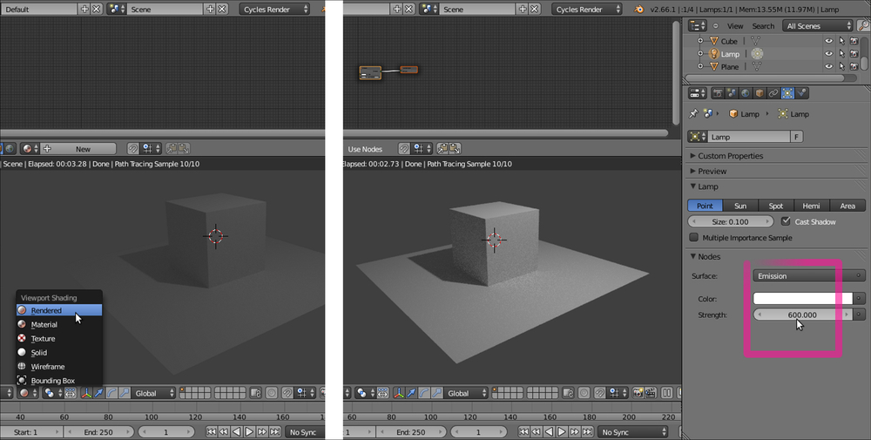Enable the Sun lamp type

coord(739,206)
